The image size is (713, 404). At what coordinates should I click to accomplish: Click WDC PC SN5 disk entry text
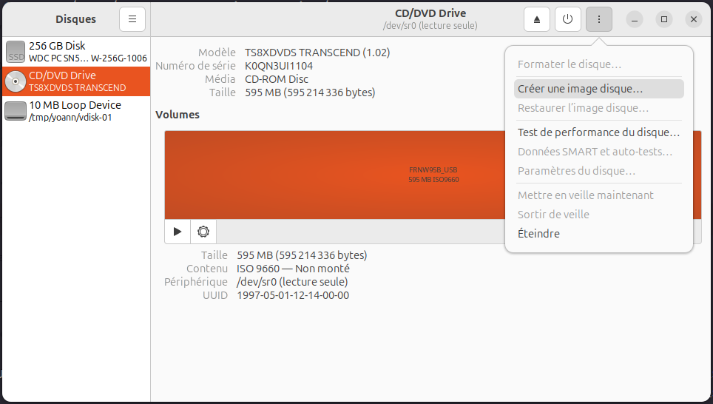pyautogui.click(x=87, y=58)
